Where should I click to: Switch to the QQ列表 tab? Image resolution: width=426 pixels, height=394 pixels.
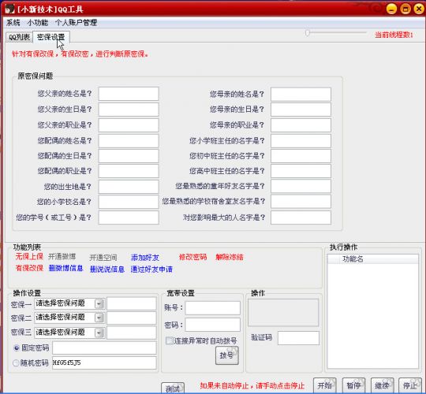pyautogui.click(x=19, y=37)
